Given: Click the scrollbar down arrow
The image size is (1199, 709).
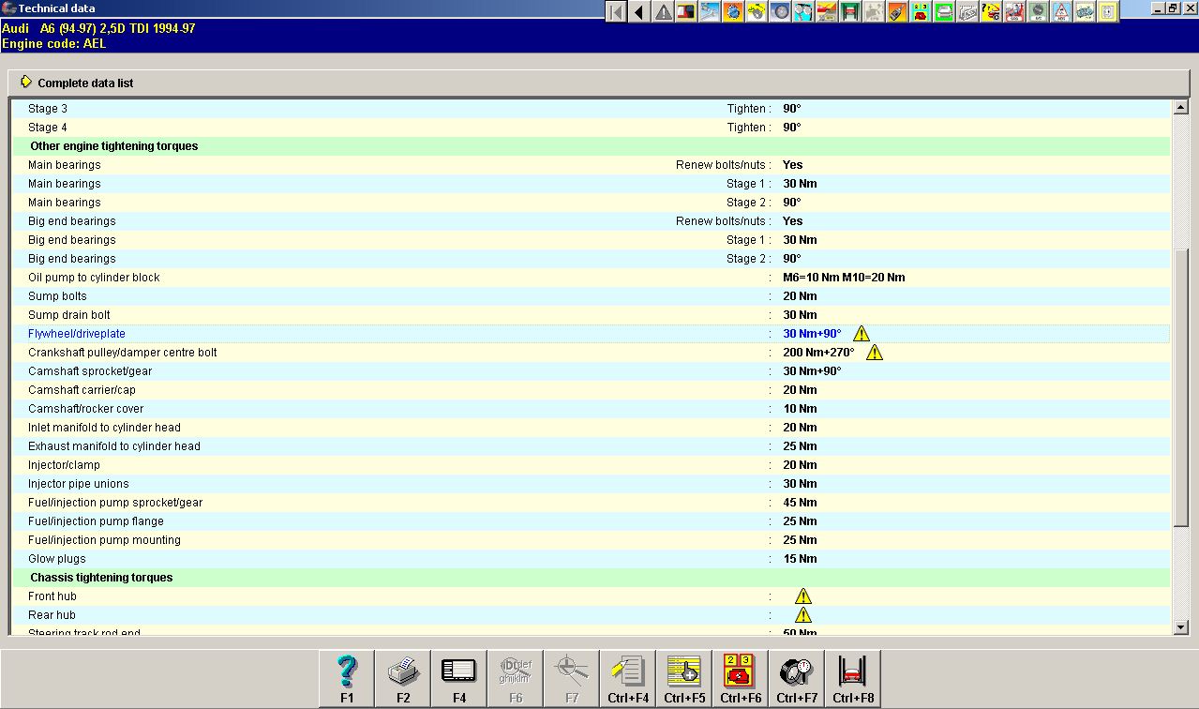Looking at the screenshot, I should [x=1181, y=626].
